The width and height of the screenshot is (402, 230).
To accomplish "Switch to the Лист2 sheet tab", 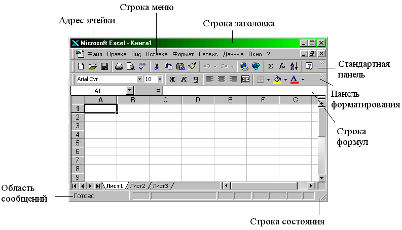I will point(137,186).
